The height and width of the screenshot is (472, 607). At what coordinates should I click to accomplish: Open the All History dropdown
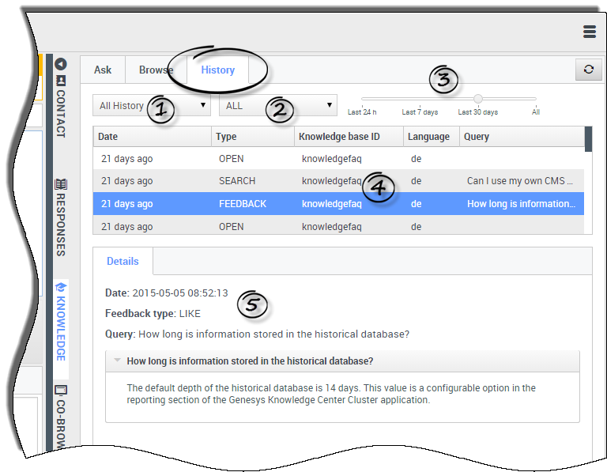tap(152, 105)
